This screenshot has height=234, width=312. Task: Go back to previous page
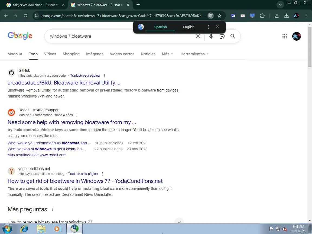(x=6, y=16)
